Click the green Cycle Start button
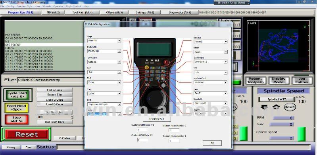The image size is (317, 155). pyautogui.click(x=17, y=95)
